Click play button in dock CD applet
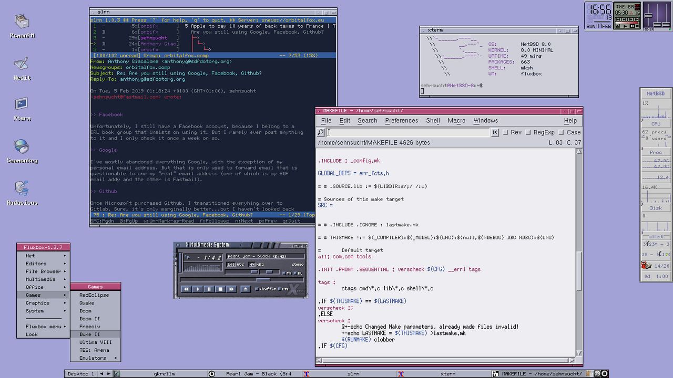This screenshot has height=378, width=673. click(625, 26)
